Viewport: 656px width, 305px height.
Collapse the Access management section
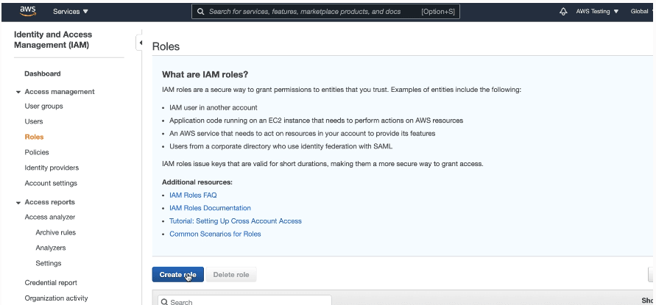click(18, 92)
